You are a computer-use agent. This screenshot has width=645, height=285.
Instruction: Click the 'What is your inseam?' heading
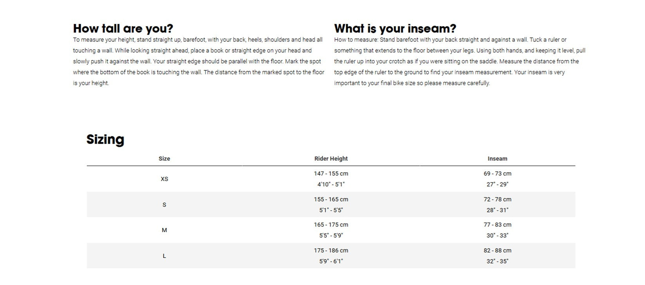click(x=395, y=29)
